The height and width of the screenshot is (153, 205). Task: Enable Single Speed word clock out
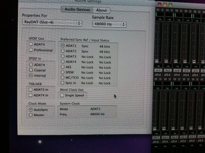62,95
